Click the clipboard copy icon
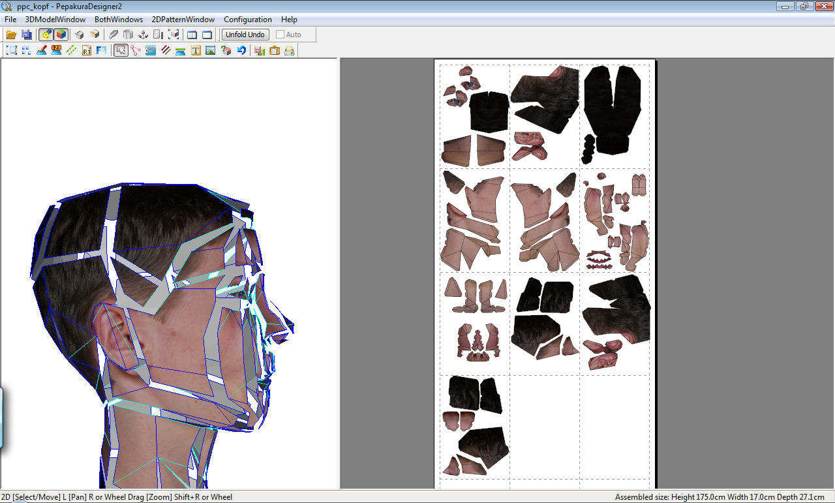Viewport: 835px width, 503px height. point(275,50)
